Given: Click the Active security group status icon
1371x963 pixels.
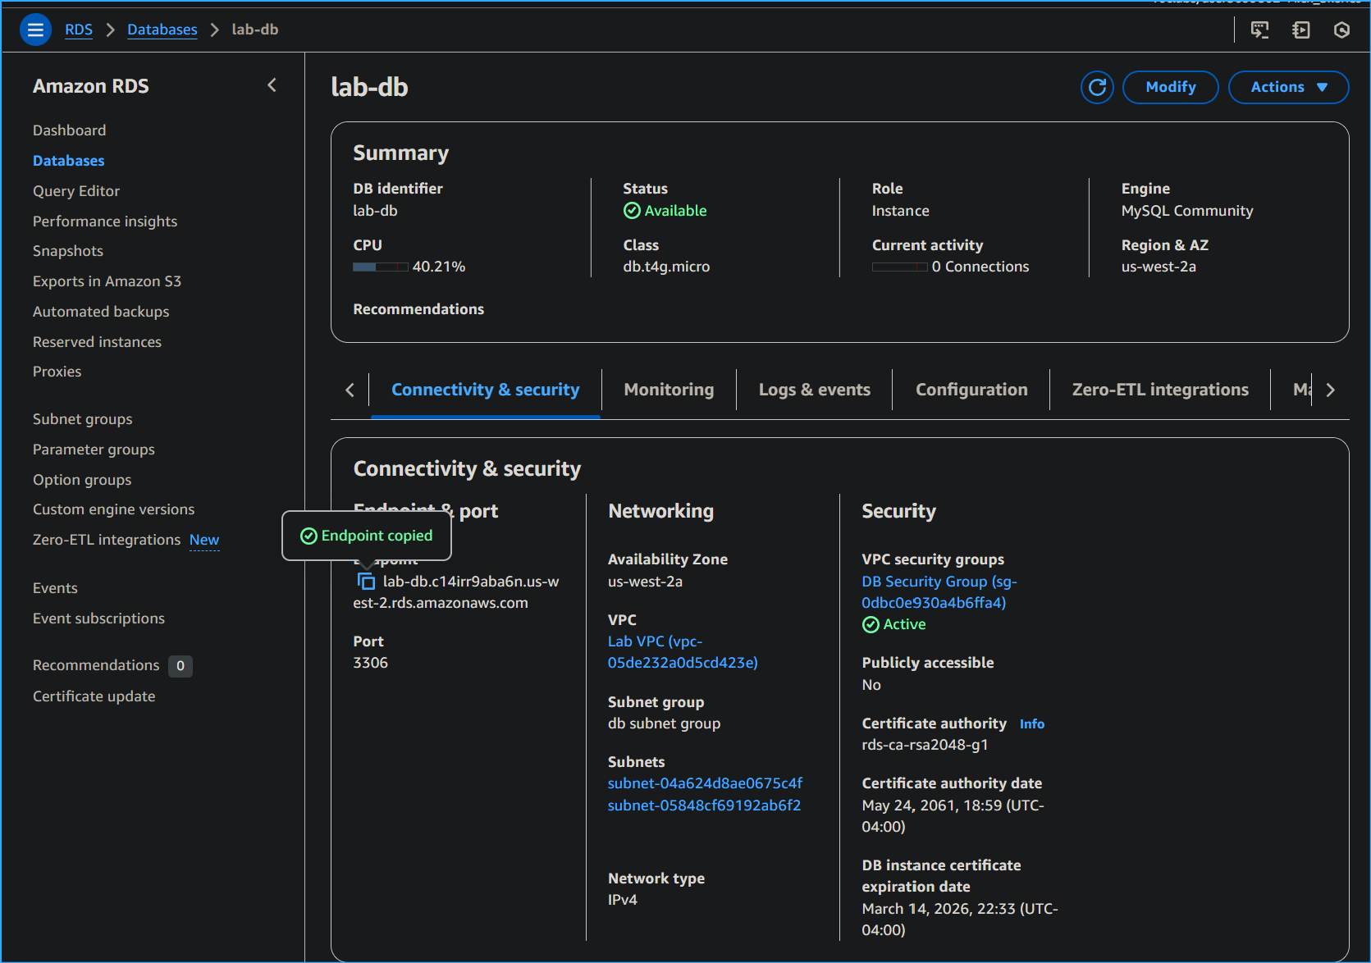Looking at the screenshot, I should [x=871, y=624].
